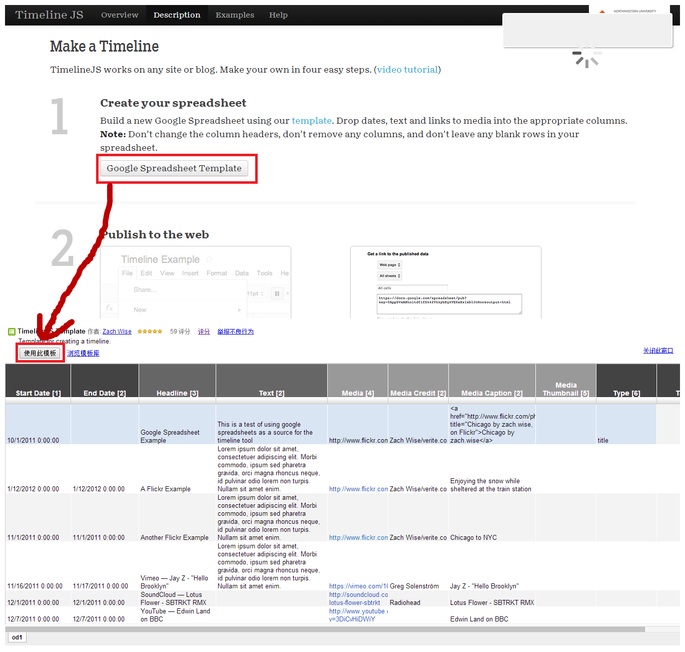
Task: Click the spreadsheet horizontal scrollbar
Action: (325, 629)
